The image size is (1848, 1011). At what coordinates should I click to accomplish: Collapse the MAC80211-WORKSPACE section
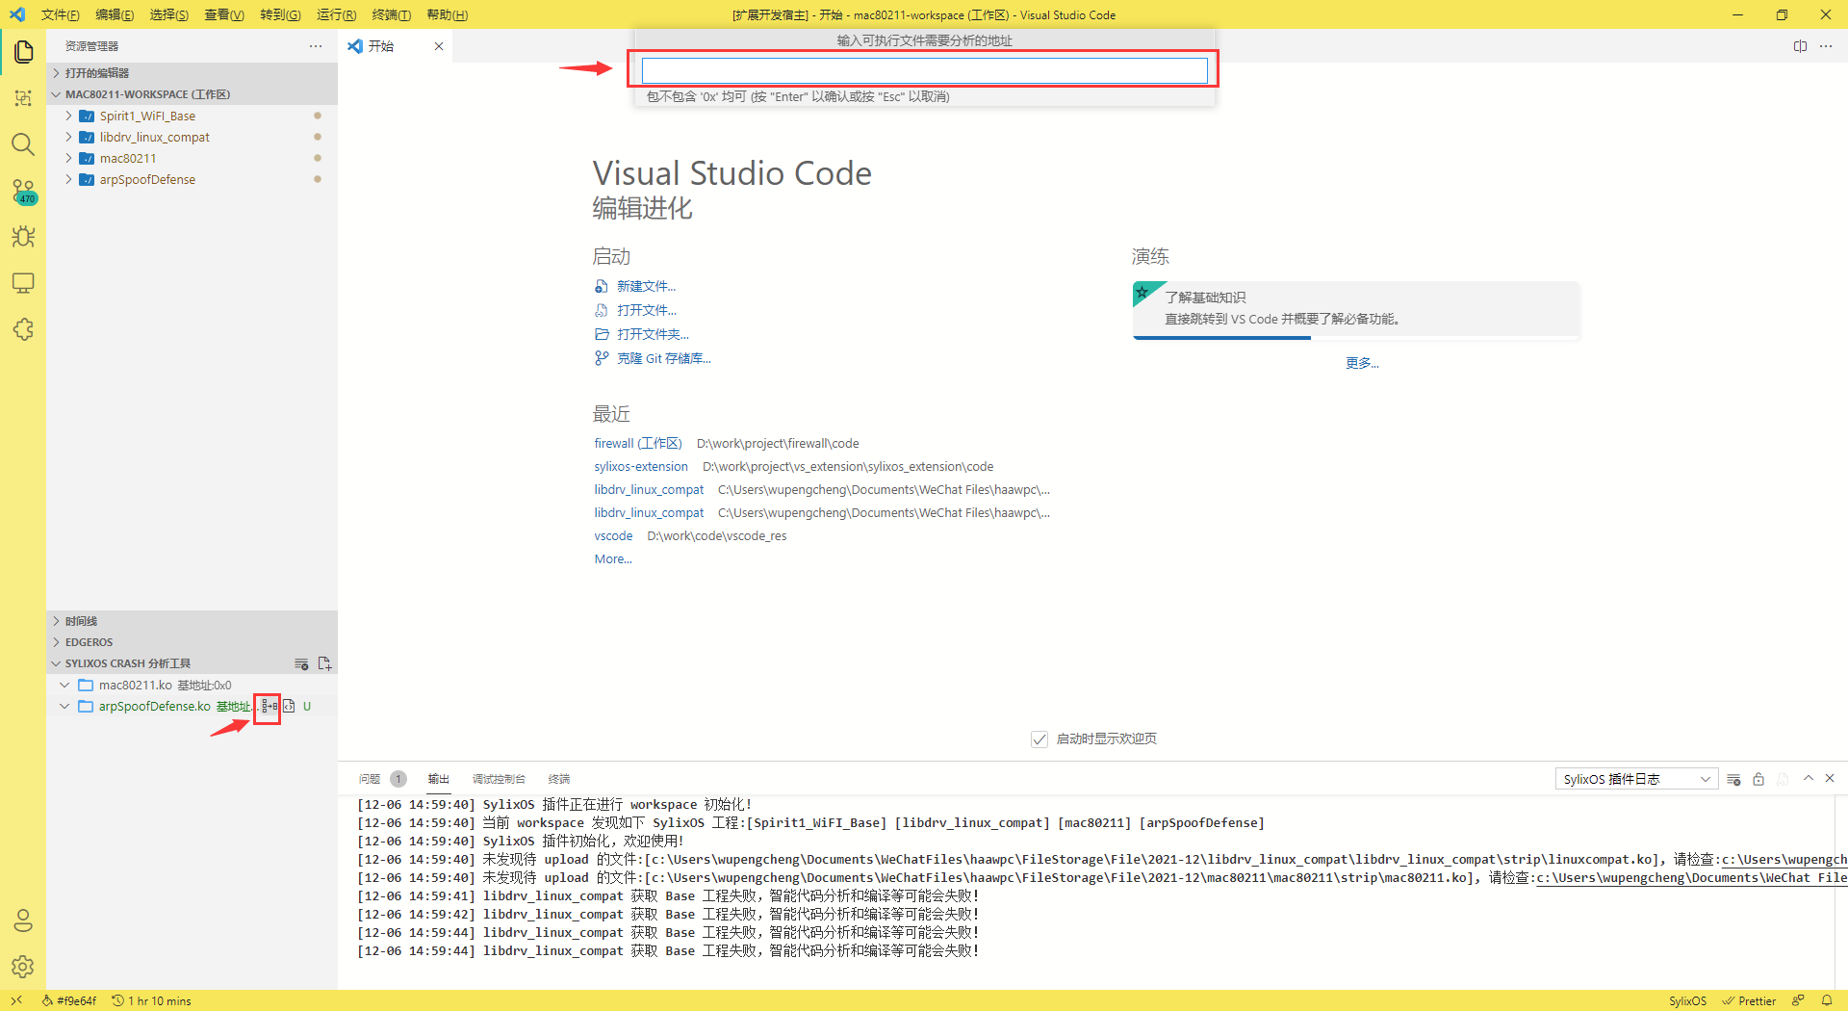click(x=192, y=94)
